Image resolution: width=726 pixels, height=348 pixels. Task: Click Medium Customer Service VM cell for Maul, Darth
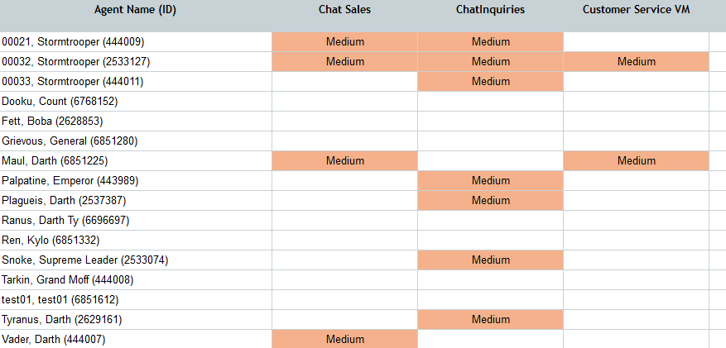click(636, 161)
